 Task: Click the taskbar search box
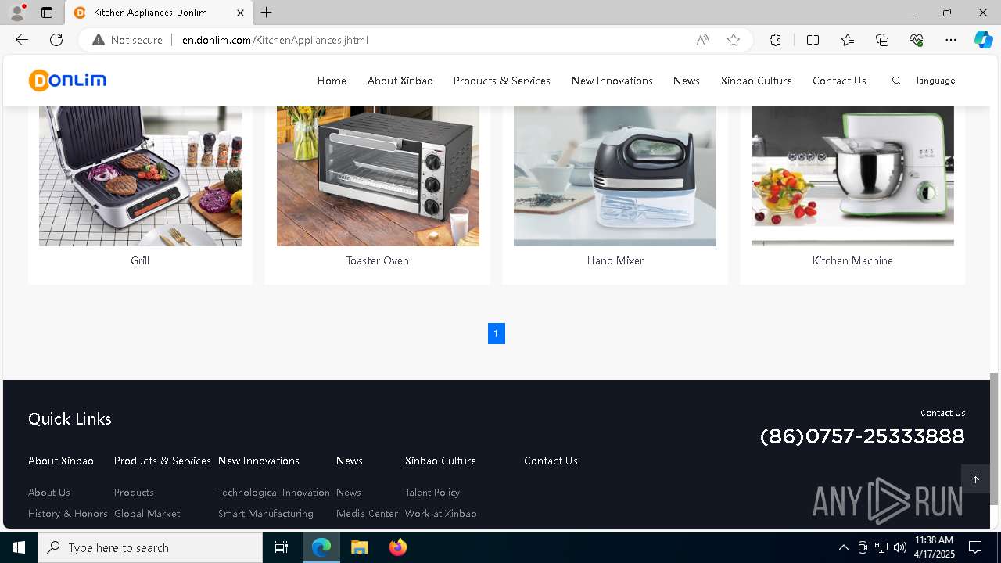click(x=150, y=547)
